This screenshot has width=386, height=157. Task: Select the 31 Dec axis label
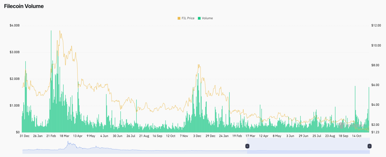(25, 136)
